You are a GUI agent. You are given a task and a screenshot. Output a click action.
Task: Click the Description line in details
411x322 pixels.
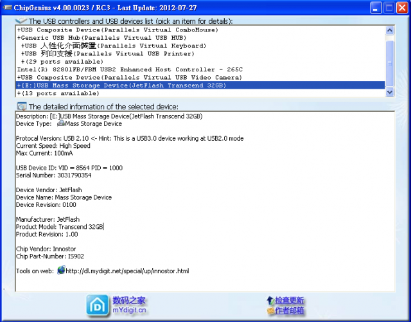click(109, 116)
